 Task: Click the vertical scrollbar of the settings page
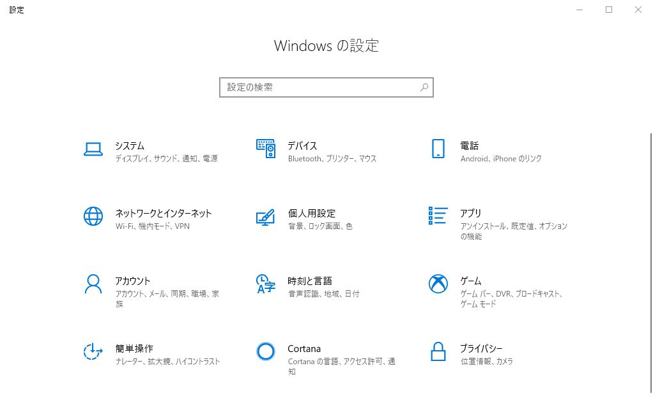pos(651,263)
